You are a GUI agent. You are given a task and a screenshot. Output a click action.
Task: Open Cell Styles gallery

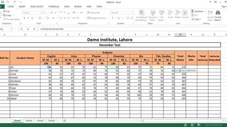161,16
